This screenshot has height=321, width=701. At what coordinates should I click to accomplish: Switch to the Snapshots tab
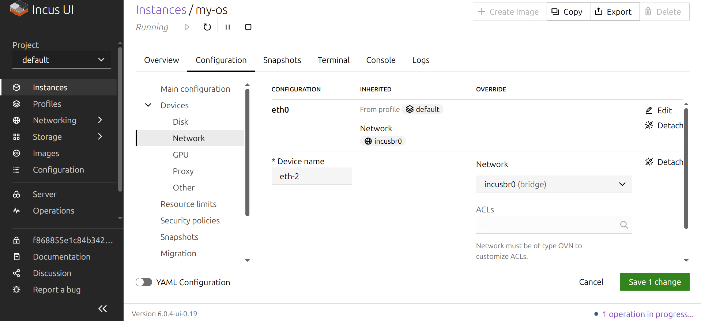tap(282, 60)
